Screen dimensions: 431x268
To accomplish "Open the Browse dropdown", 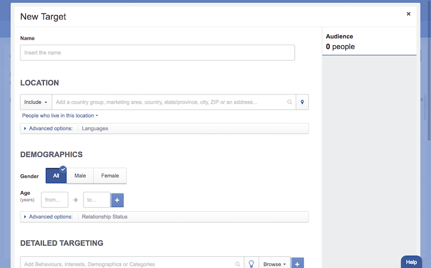I will (x=274, y=264).
